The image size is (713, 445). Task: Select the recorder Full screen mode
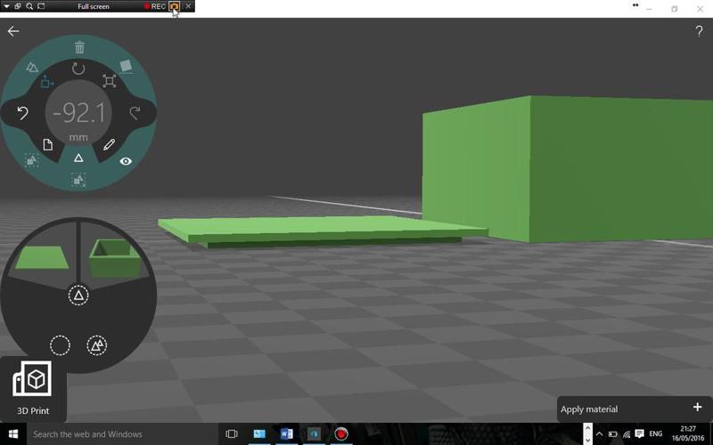tap(94, 6)
